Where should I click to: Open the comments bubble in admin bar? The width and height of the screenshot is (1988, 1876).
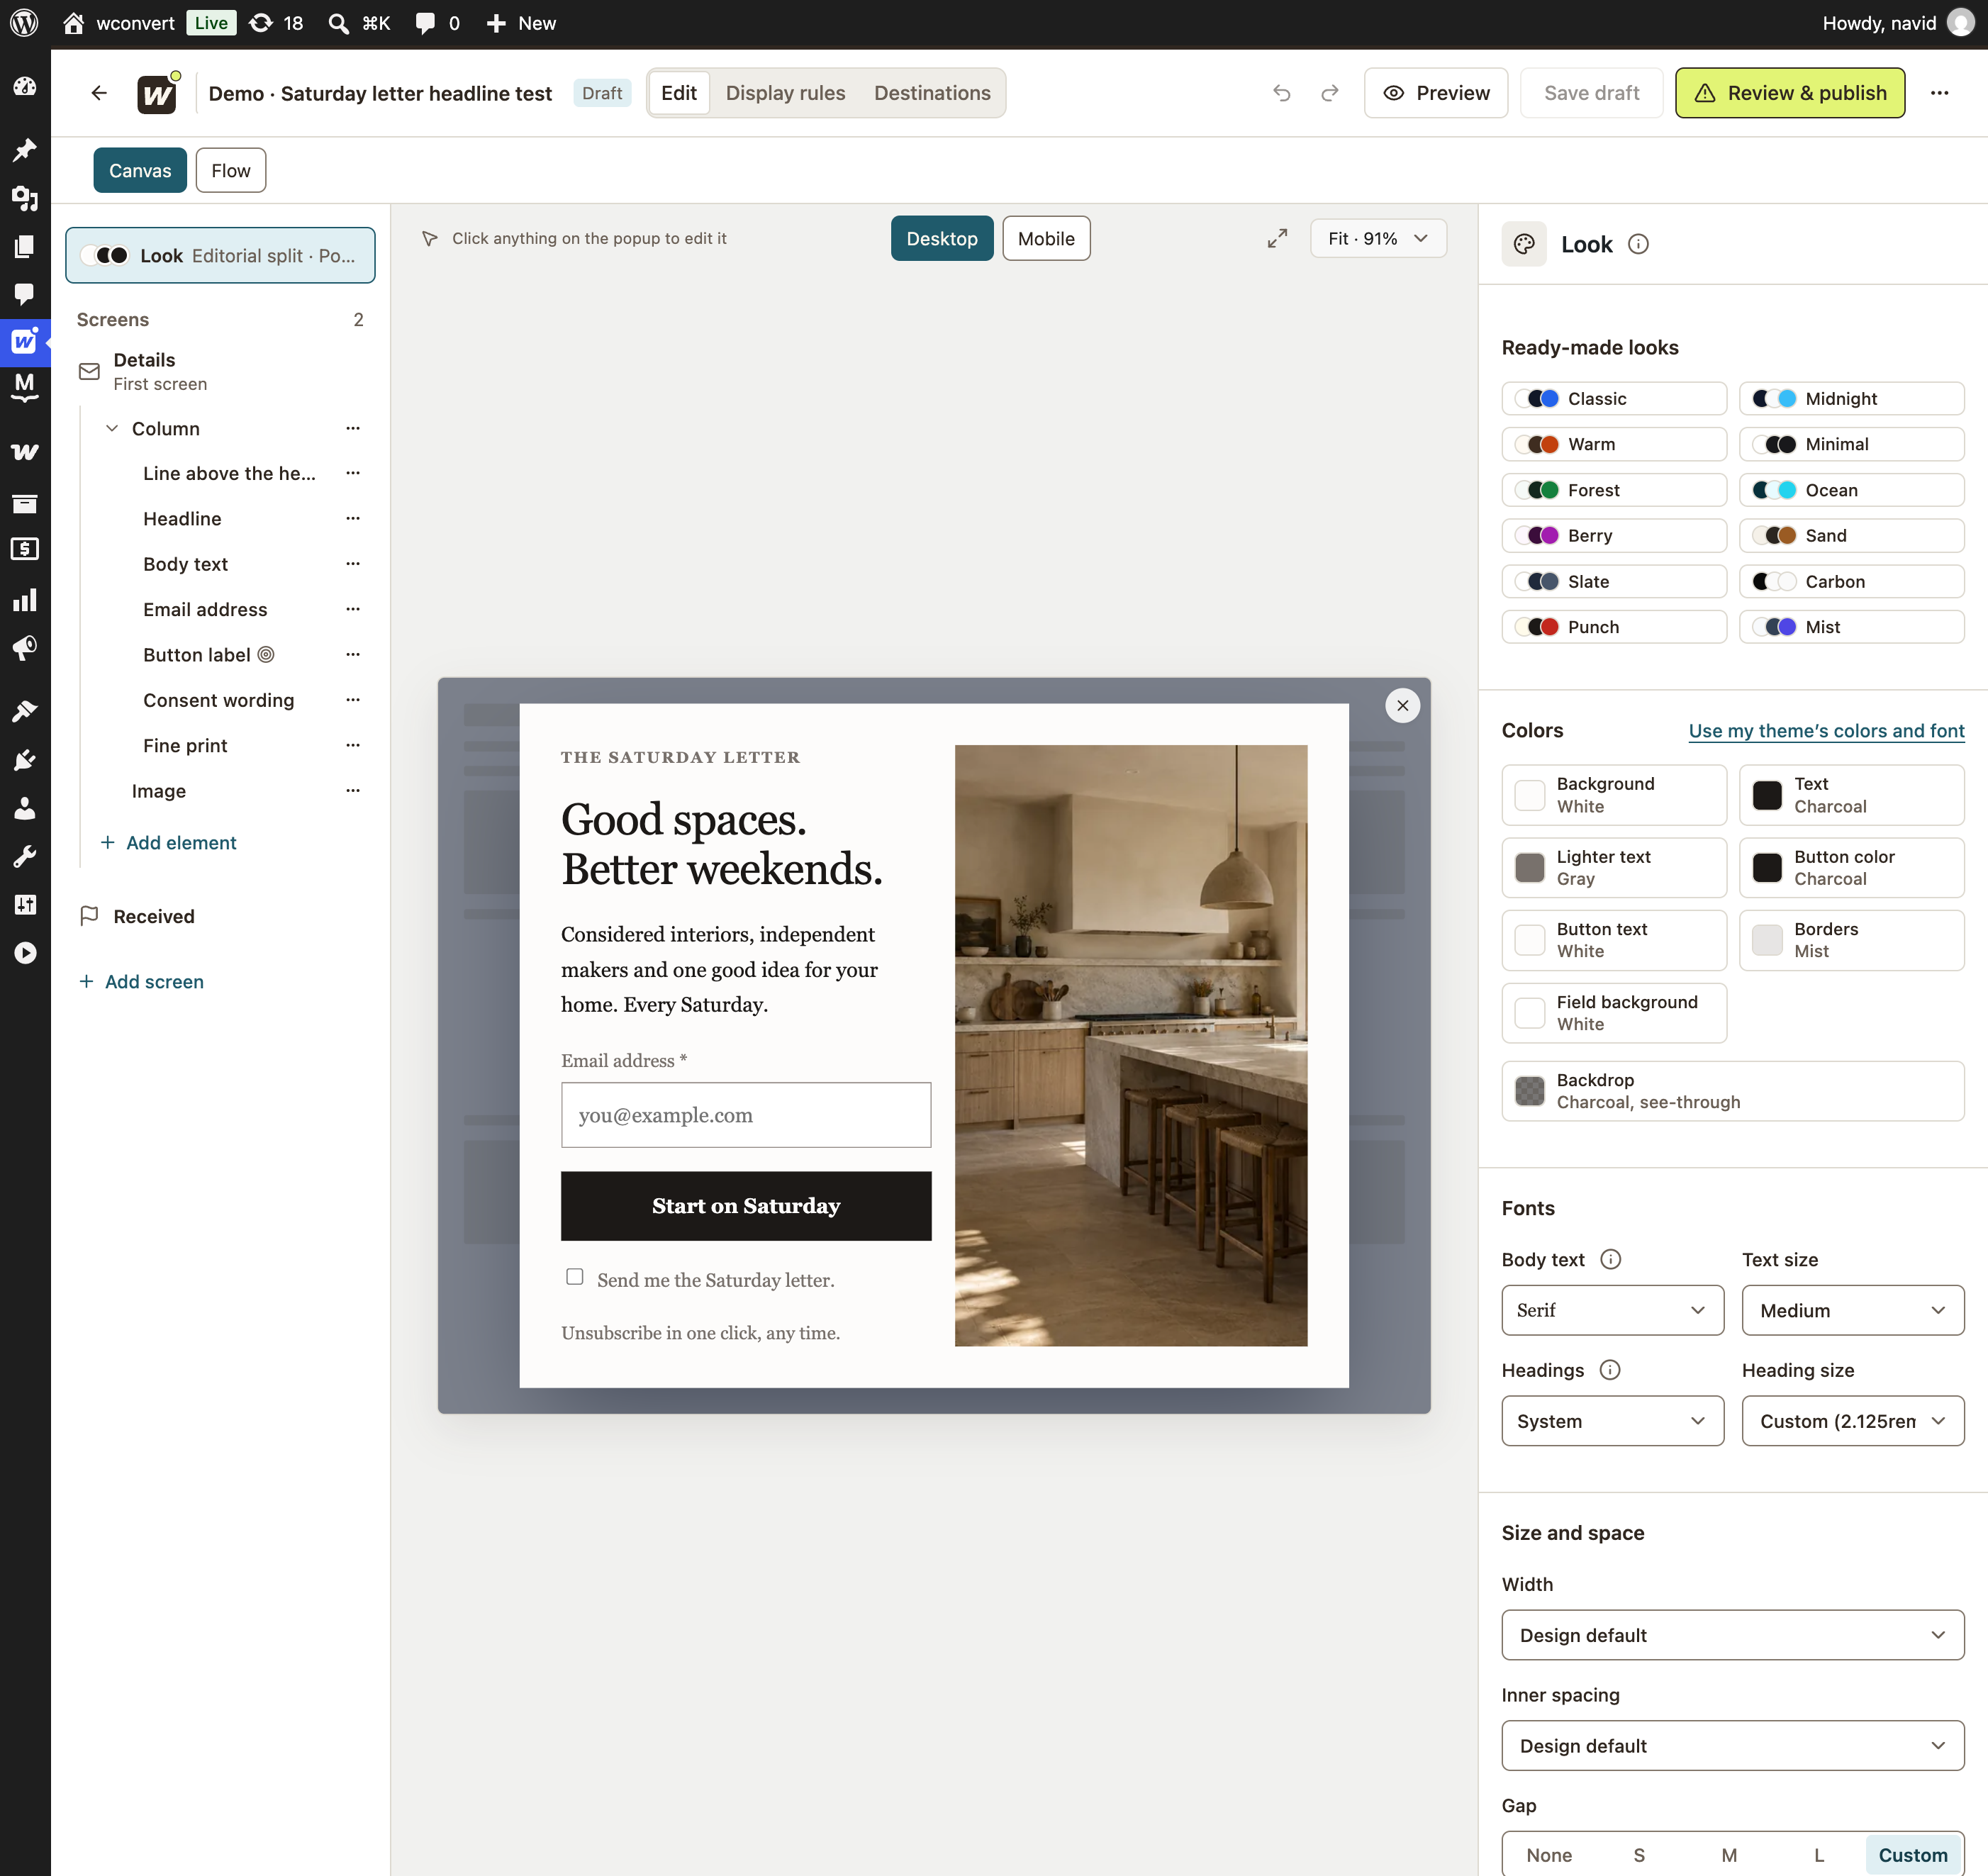click(x=425, y=23)
